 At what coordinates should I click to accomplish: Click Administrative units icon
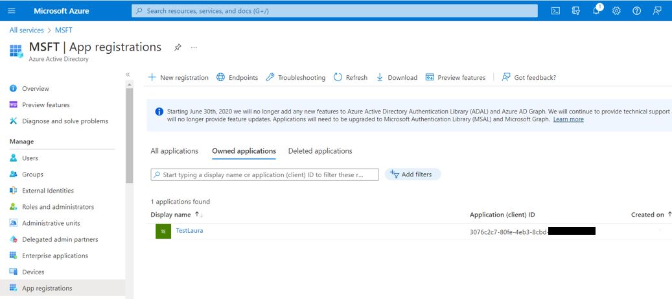tap(14, 223)
